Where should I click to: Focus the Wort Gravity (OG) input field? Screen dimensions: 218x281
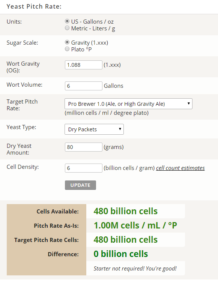point(84,65)
